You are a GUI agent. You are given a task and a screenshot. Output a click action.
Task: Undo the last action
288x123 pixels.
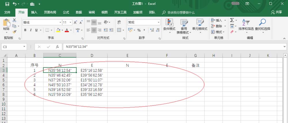click(15, 4)
